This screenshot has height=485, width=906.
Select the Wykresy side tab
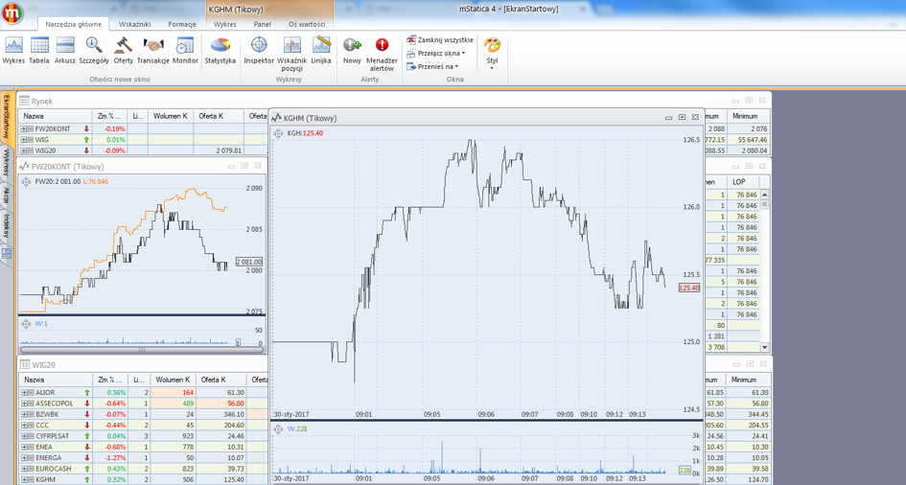tap(7, 163)
